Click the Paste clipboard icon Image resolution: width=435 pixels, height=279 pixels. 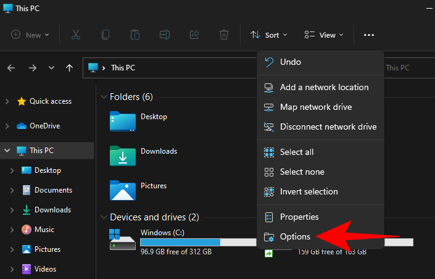[x=135, y=35]
